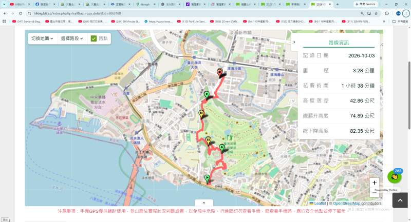The width and height of the screenshot is (411, 222).
Task: Click the 問問 Gemini button
Action: 365,4
